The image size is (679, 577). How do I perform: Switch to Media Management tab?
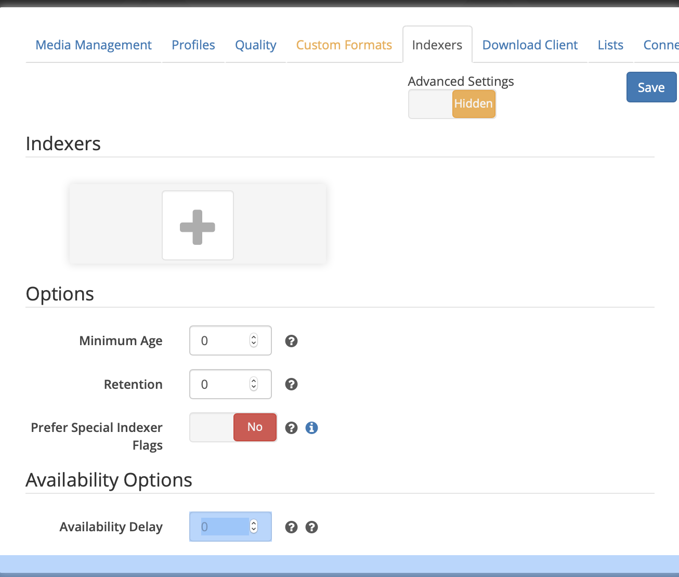tap(94, 45)
